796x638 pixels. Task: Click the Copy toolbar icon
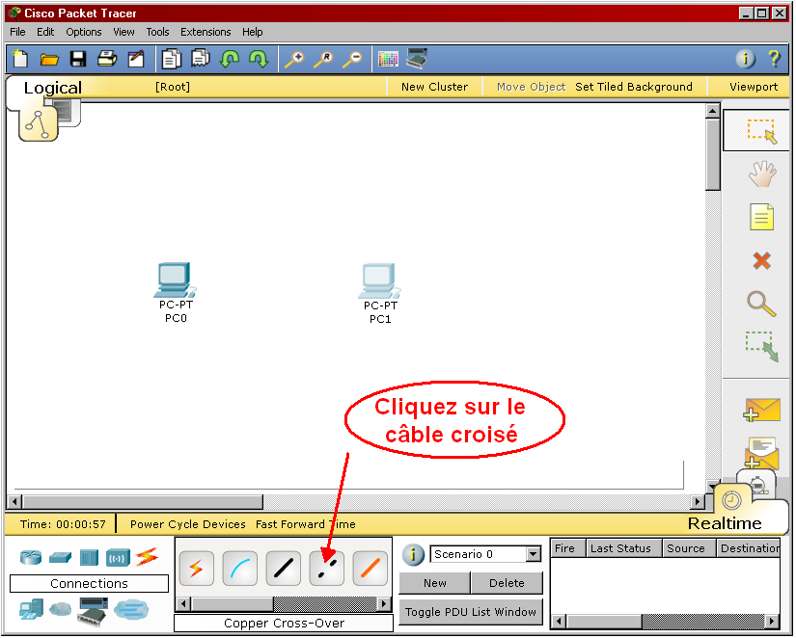coord(172,59)
